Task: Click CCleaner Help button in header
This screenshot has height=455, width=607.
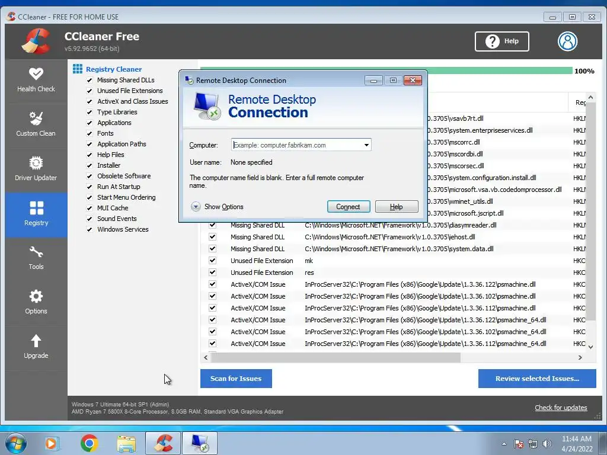Action: (x=501, y=41)
